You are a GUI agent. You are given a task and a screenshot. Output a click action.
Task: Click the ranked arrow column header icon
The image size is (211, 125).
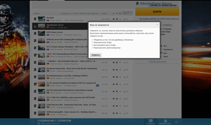pos(113,13)
